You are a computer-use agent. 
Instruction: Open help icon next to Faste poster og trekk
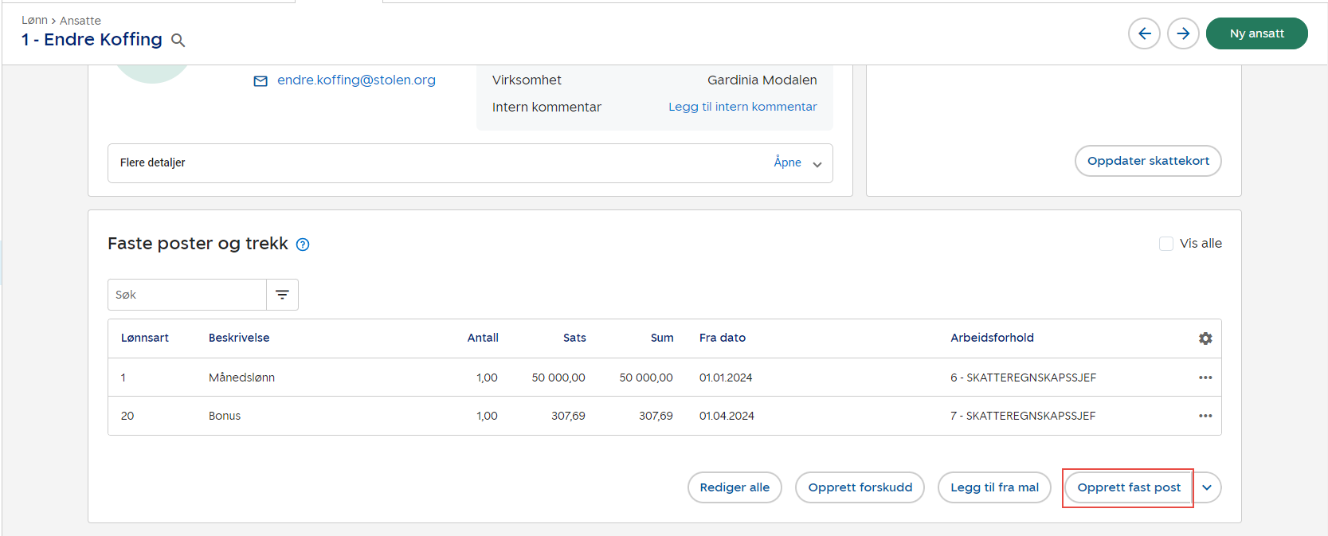303,245
